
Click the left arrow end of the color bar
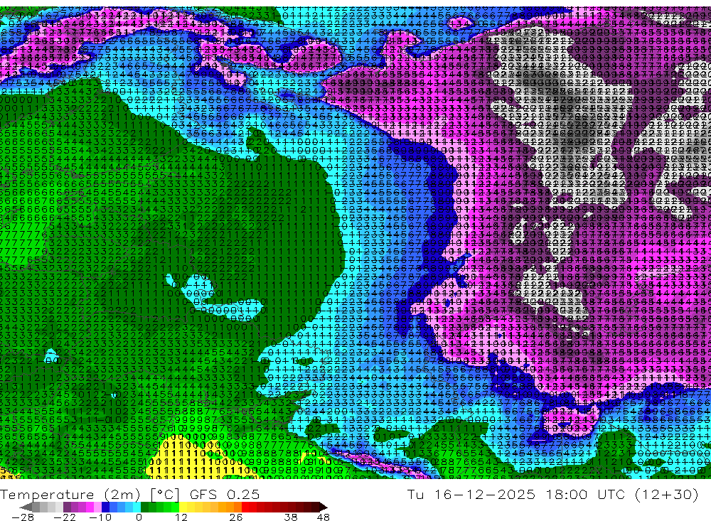26,507
